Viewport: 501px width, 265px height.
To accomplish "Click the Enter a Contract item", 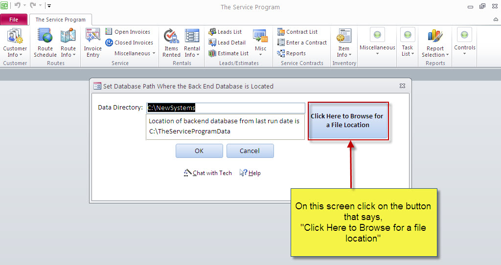I will pyautogui.click(x=302, y=43).
